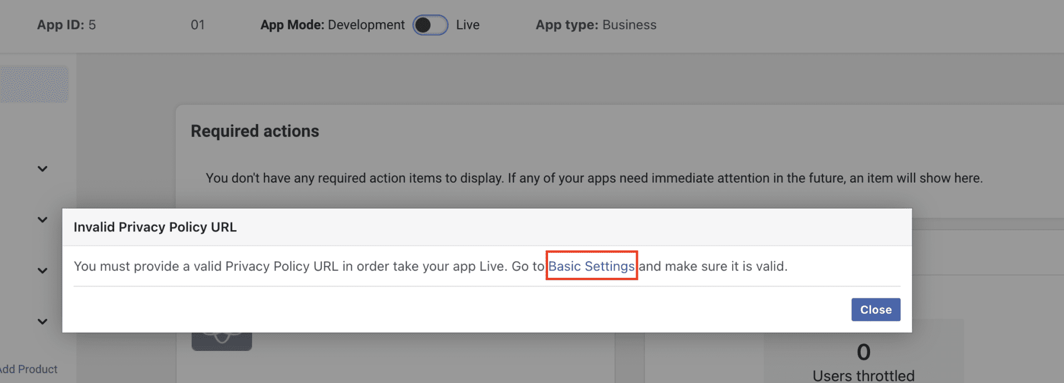Click the 01 digits after App ID
Image resolution: width=1064 pixels, height=383 pixels.
click(198, 25)
